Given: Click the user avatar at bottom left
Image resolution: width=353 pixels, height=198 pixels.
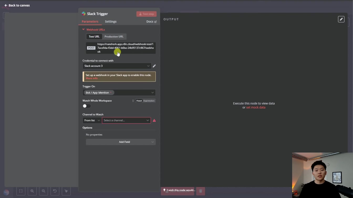Looking at the screenshot, I should 6,192.
